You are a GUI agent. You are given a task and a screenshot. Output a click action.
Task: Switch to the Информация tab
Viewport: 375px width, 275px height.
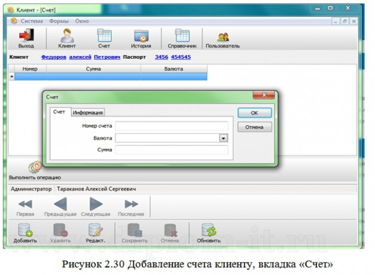88,112
